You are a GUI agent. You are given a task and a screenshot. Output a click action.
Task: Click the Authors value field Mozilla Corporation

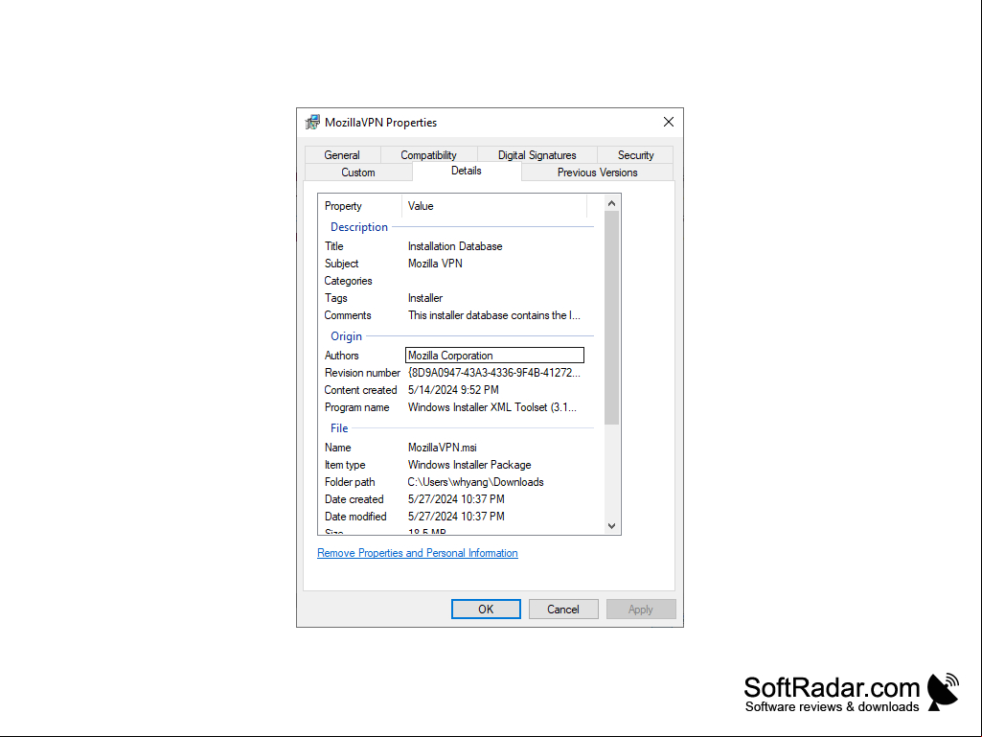tap(494, 356)
